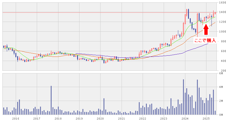
Task: Click the tallest volume bar just before 2024
Action: (183, 97)
